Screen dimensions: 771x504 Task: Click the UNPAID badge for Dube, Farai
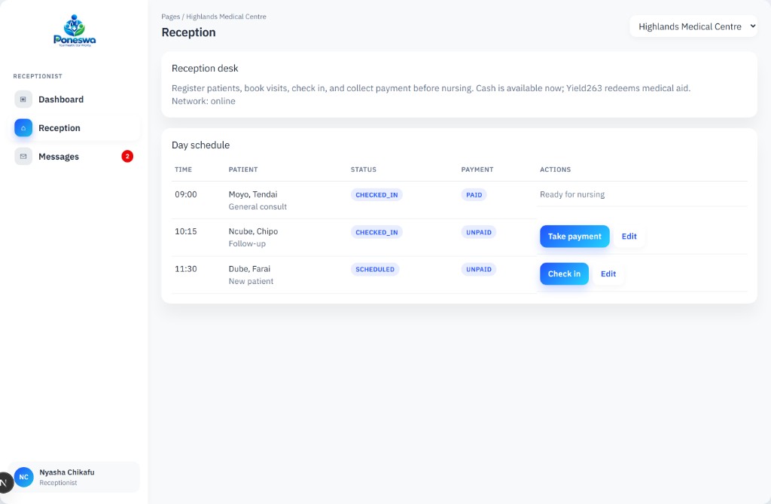(478, 269)
